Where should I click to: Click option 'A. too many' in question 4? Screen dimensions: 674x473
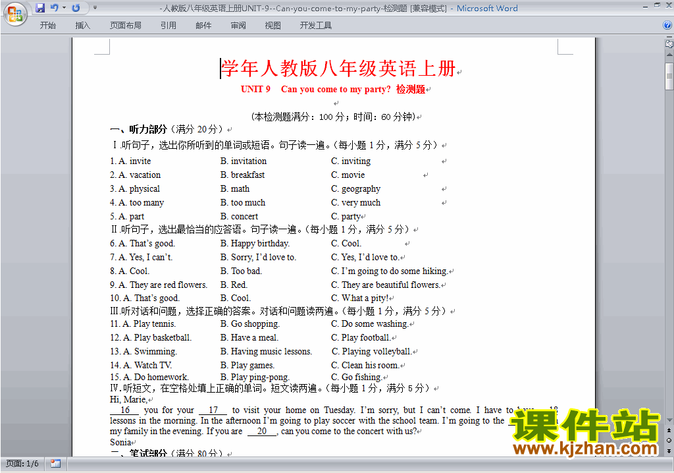click(142, 202)
